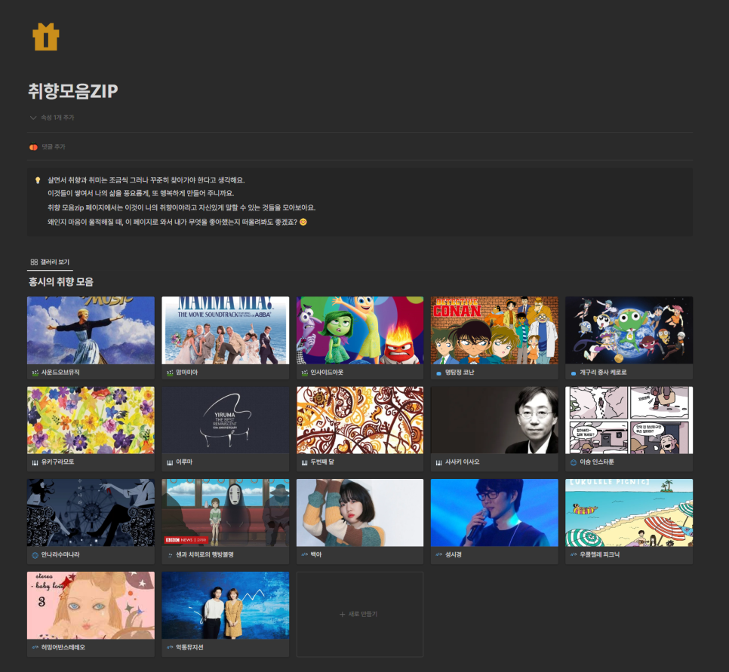Click the music icon beside 우쿨렐레 피크닉
Viewport: 729px width, 672px height.
tap(574, 555)
